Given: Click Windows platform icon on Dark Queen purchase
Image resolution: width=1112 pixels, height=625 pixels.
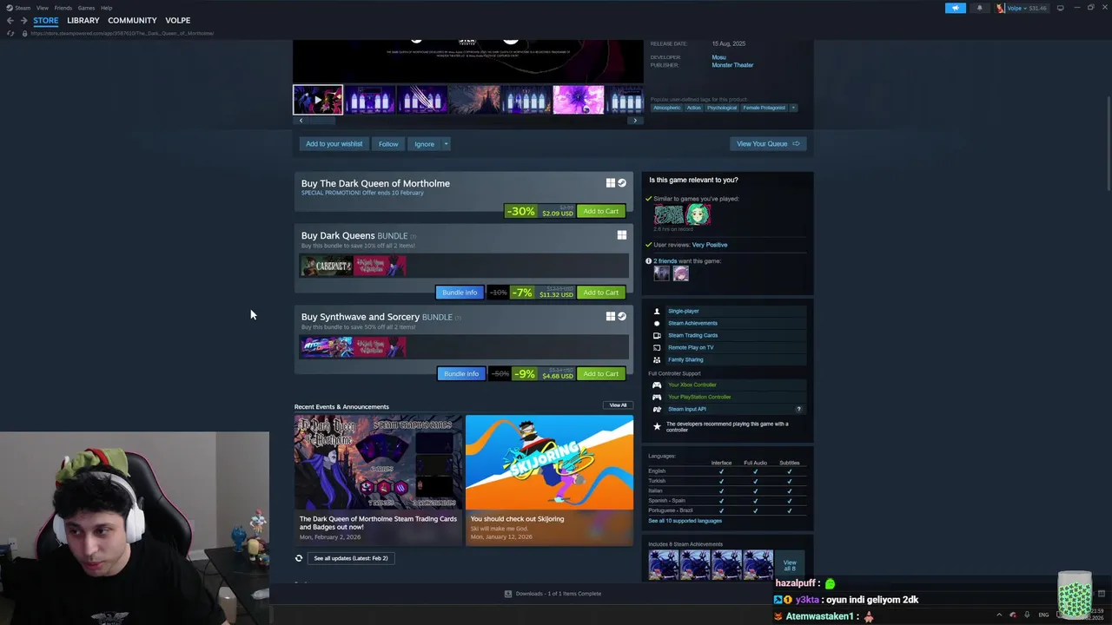Looking at the screenshot, I should click(611, 183).
